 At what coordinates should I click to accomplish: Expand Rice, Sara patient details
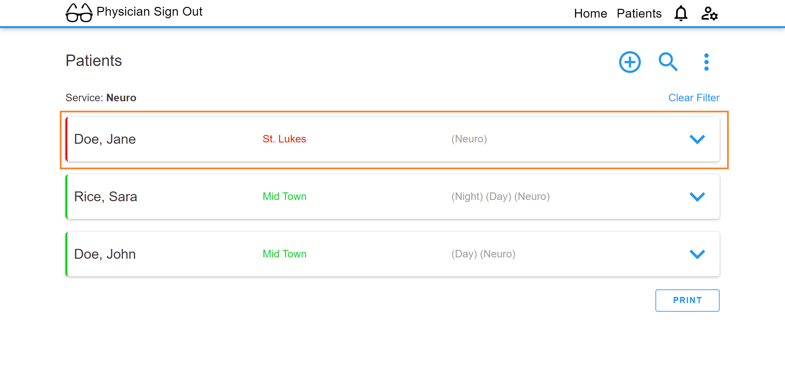pos(697,197)
